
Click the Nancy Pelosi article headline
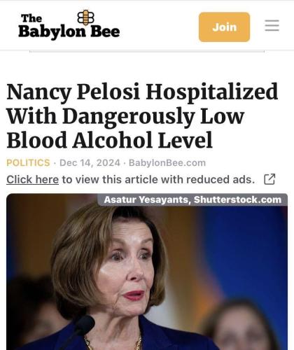142,116
